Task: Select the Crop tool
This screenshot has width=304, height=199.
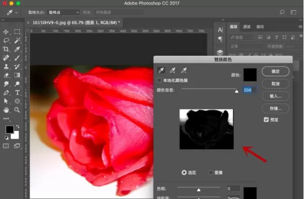Action: tap(6, 49)
